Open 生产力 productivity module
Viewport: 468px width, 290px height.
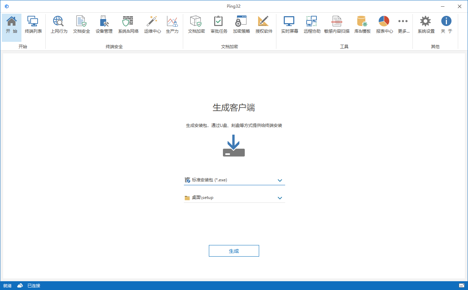[x=172, y=25]
